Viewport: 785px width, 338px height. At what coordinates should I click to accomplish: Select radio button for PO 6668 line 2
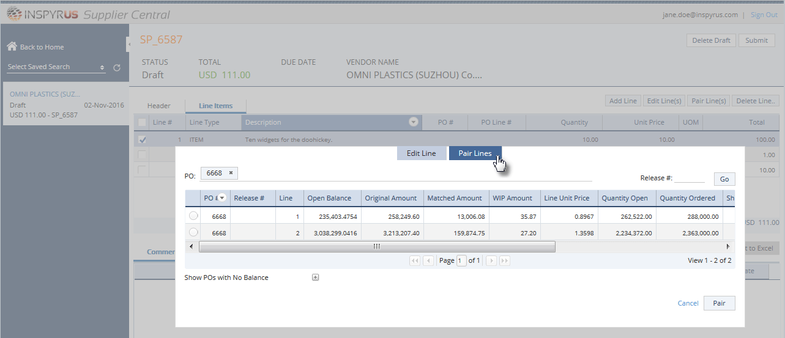point(193,232)
